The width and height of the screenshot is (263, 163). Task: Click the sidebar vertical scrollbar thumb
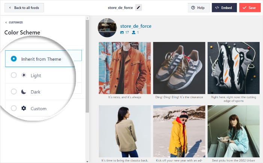click(87, 66)
